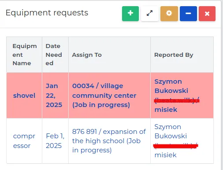
Task: Remove panel with red X button
Action: [x=207, y=14]
